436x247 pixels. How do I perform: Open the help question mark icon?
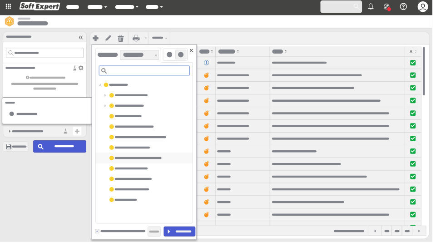[403, 7]
